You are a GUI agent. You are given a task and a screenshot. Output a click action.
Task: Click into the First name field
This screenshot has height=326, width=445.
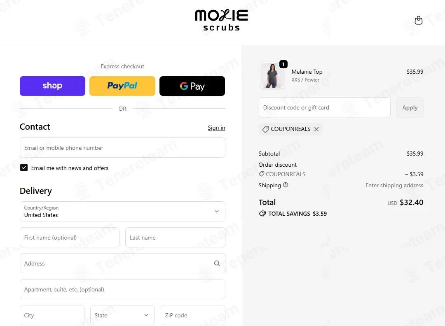70,237
